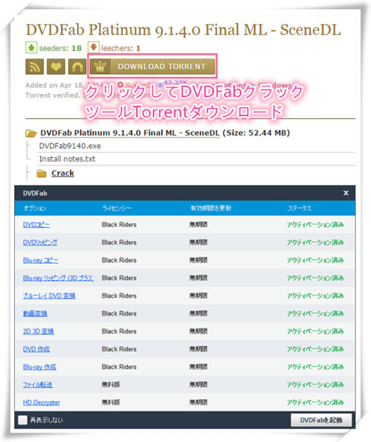Click アクティベーション済み status in DVD 作成 row
The width and height of the screenshot is (371, 442).
[x=315, y=349]
